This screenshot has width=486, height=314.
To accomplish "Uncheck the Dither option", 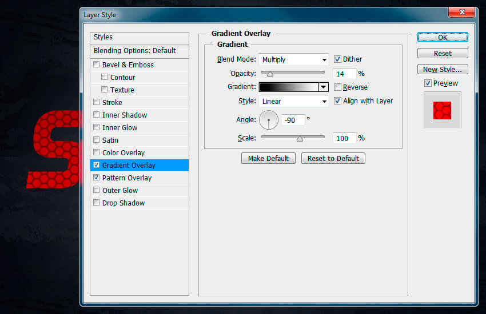I will coord(338,59).
